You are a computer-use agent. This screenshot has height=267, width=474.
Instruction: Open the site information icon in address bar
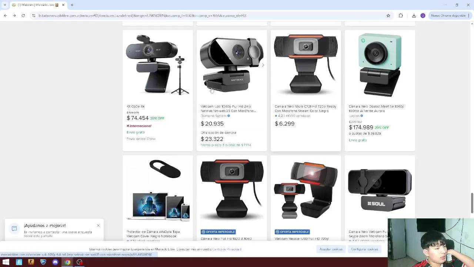[34, 16]
